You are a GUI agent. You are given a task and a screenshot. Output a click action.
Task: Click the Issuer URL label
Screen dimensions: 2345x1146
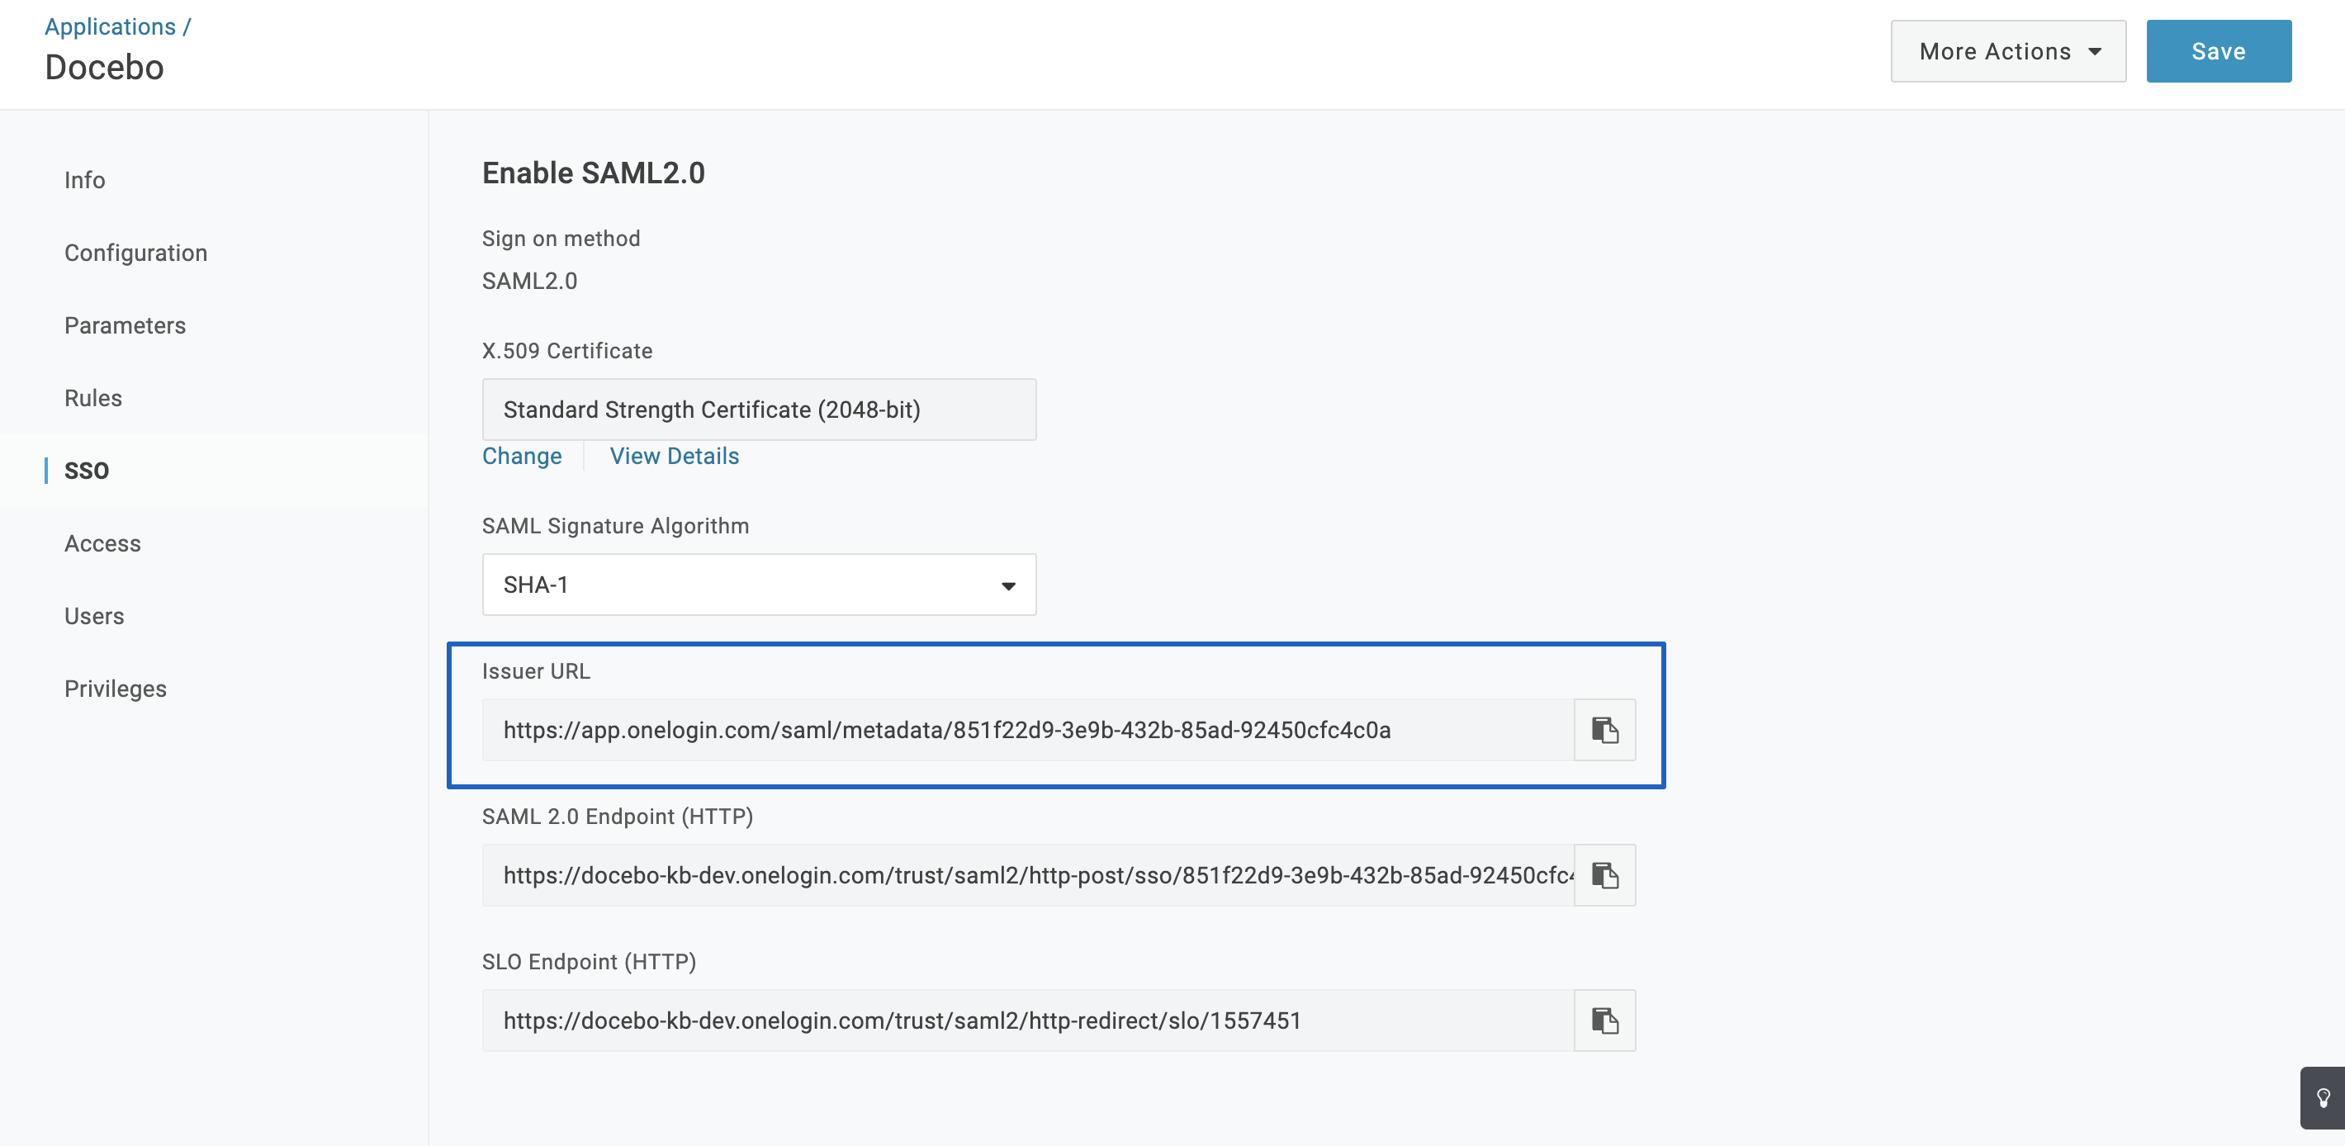pyautogui.click(x=536, y=672)
